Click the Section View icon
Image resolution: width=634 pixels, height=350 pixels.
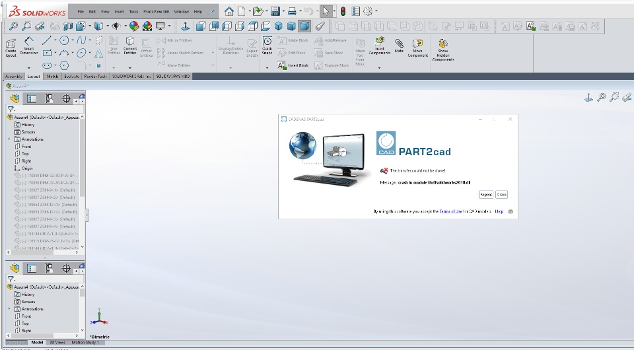pyautogui.click(x=68, y=26)
